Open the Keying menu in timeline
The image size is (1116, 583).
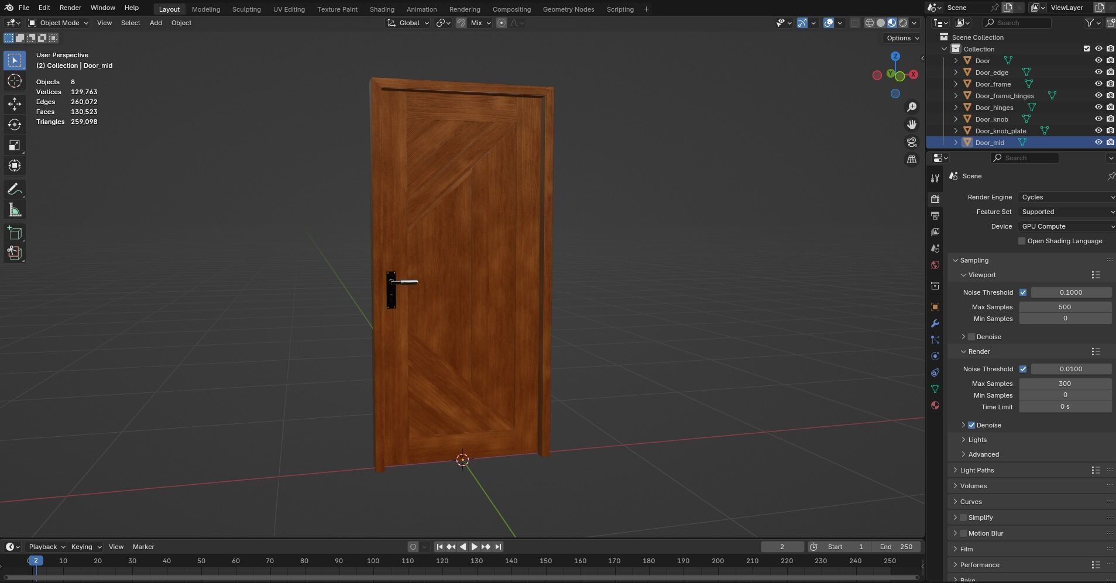85,547
